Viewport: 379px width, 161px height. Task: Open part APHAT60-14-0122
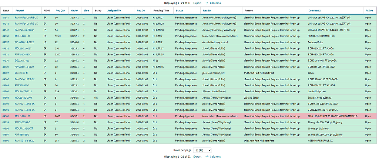[x=25, y=42]
